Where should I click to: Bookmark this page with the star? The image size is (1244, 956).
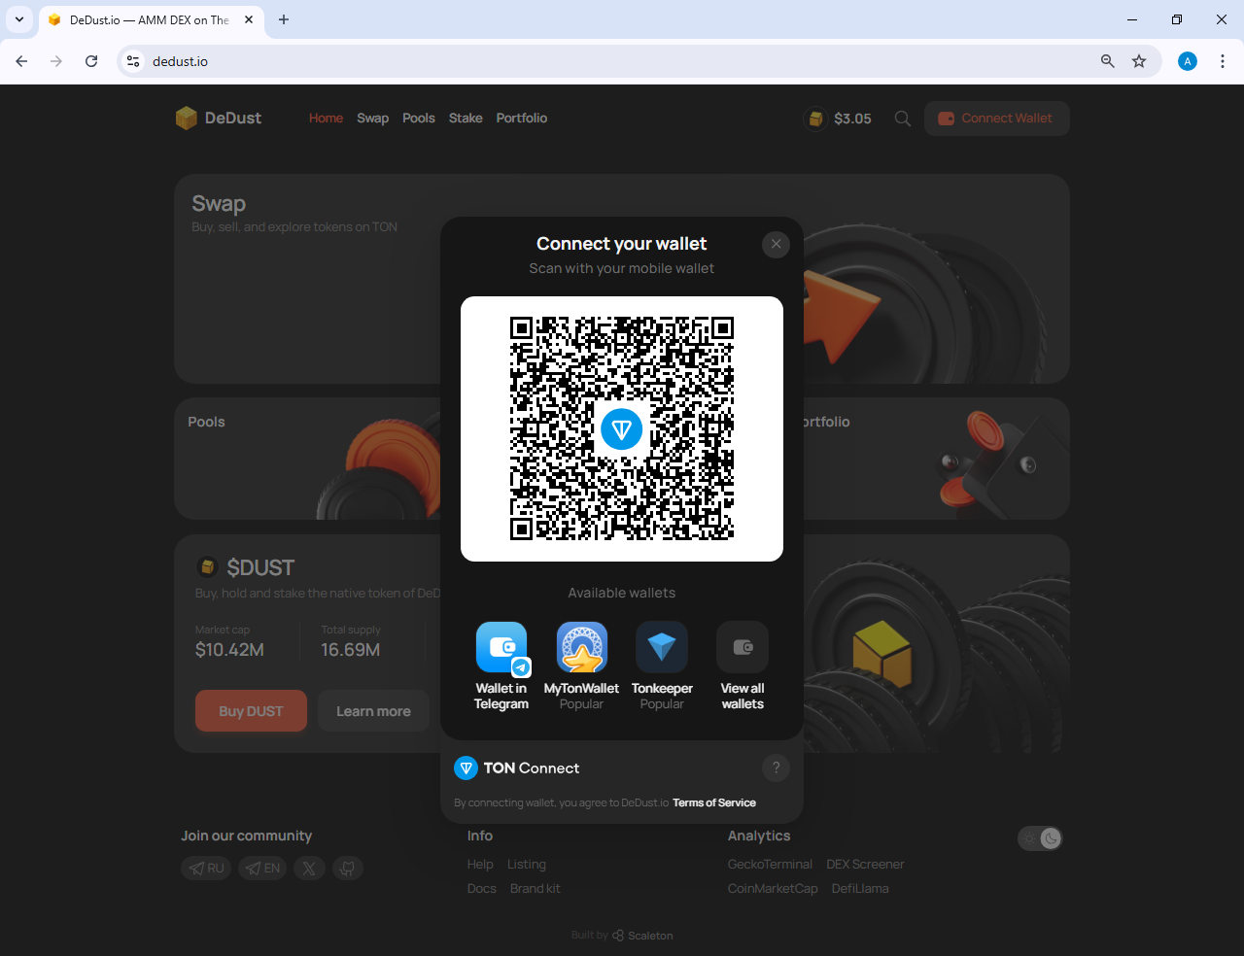click(x=1139, y=61)
